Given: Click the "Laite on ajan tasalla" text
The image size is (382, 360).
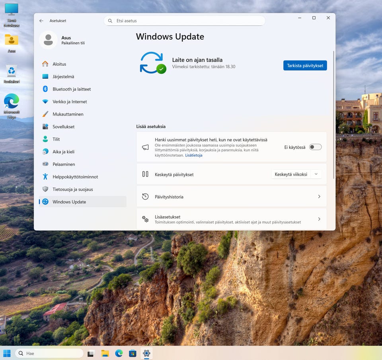Looking at the screenshot, I should (x=197, y=60).
